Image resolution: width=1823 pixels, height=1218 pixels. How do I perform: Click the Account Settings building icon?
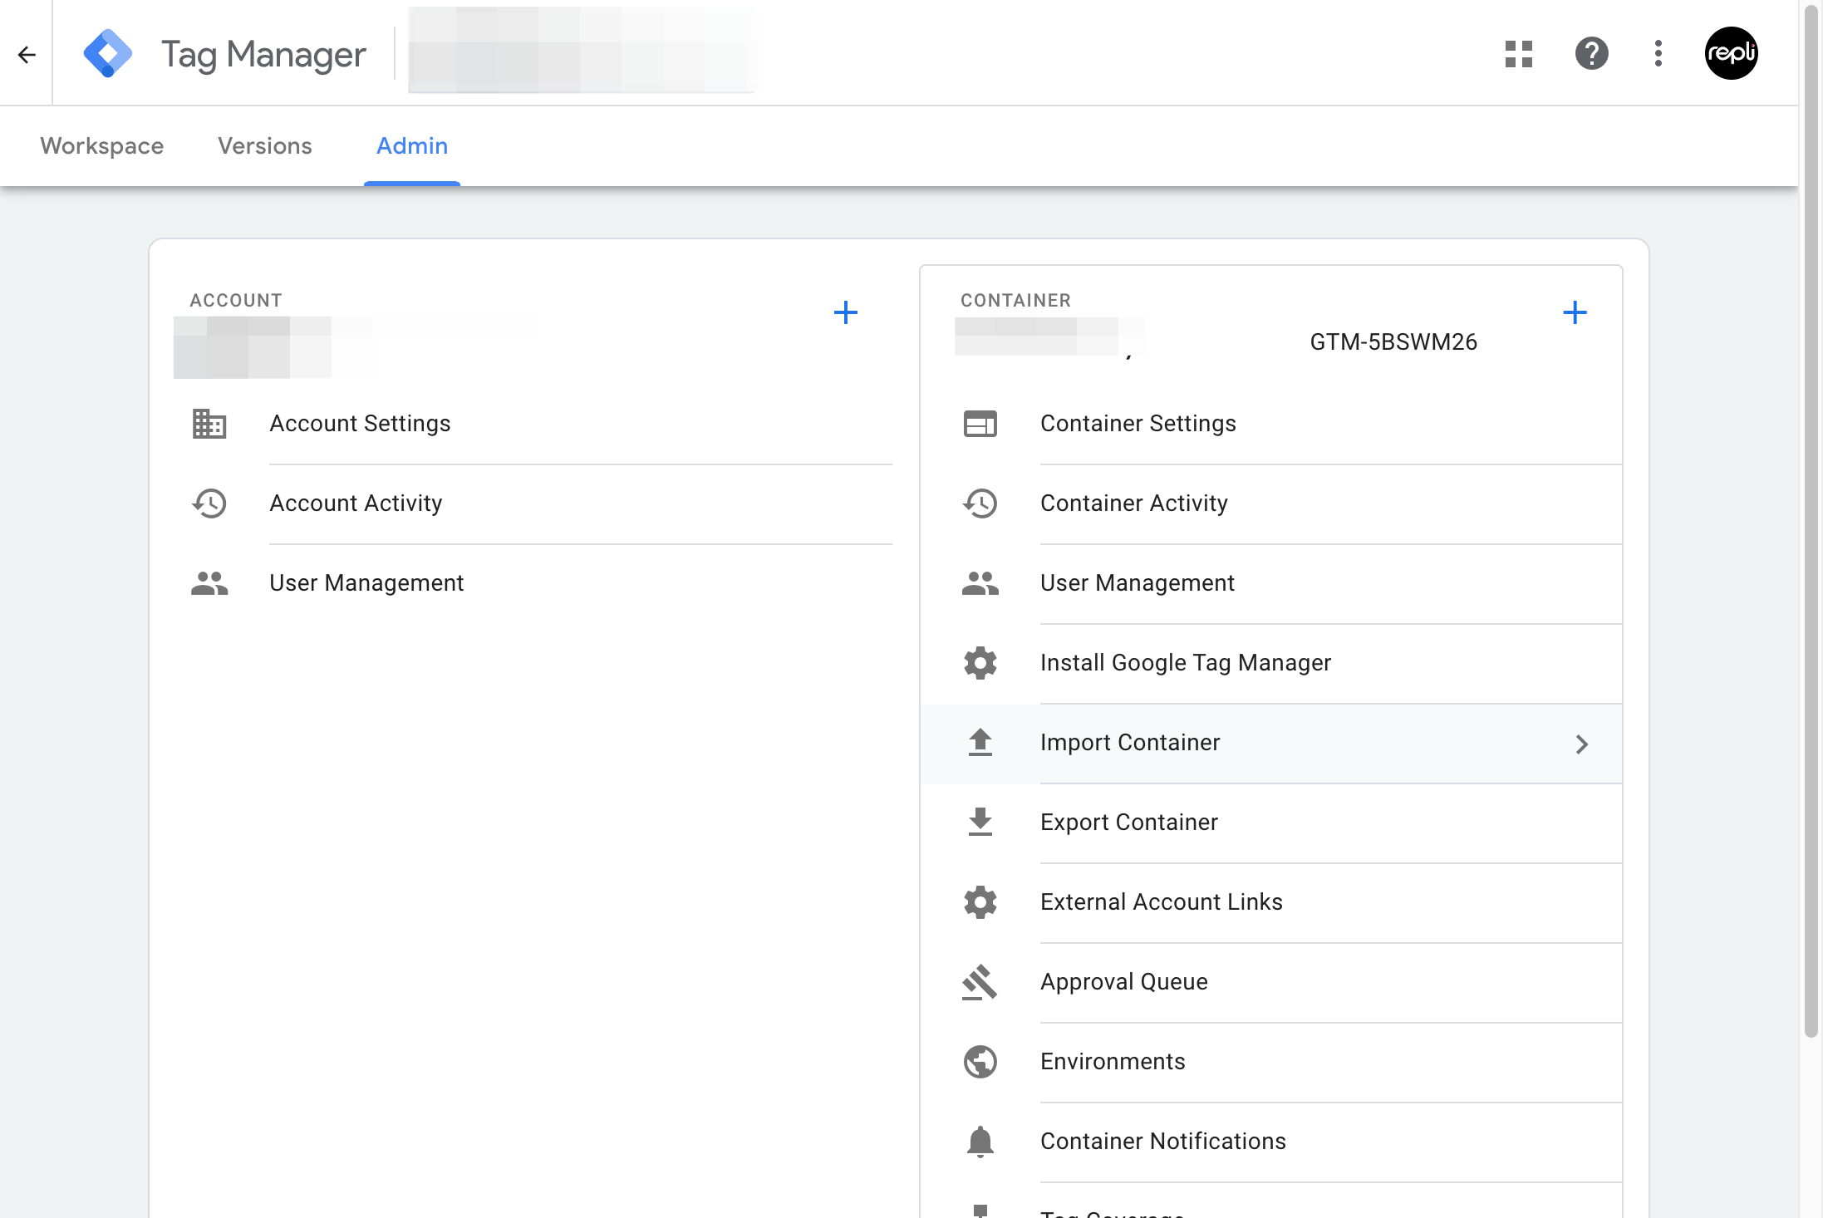point(209,424)
